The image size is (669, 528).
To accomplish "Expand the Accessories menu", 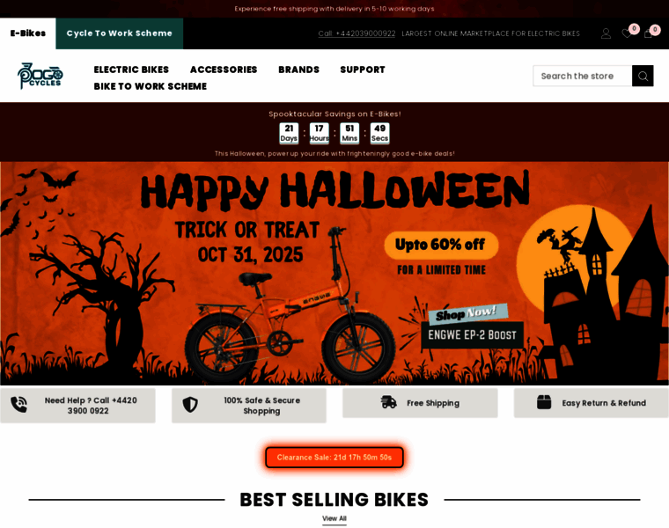I will click(224, 70).
